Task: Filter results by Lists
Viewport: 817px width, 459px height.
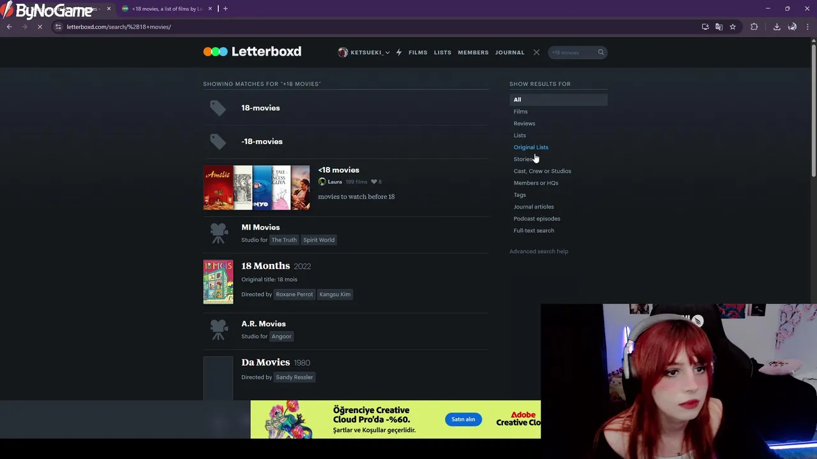Action: (x=520, y=135)
